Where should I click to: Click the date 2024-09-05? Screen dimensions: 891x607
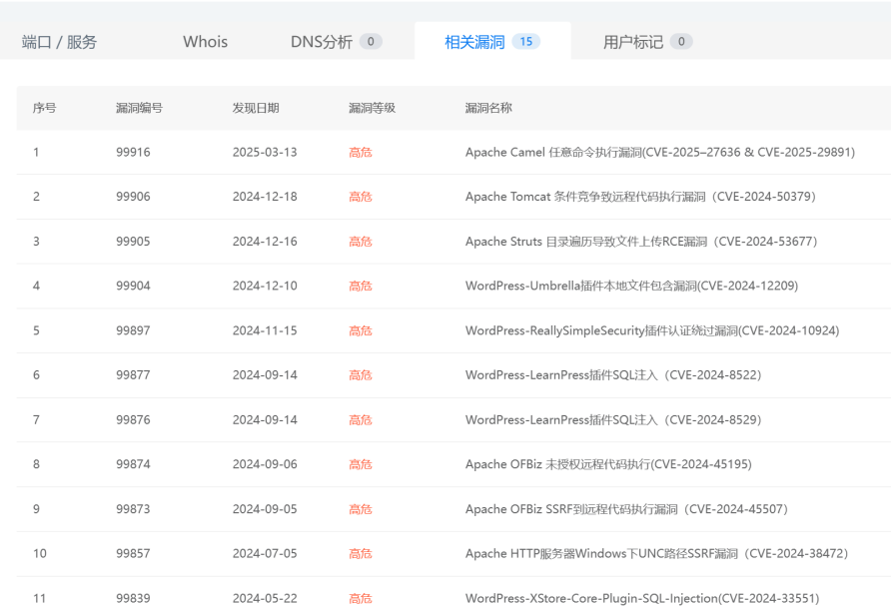(x=265, y=509)
